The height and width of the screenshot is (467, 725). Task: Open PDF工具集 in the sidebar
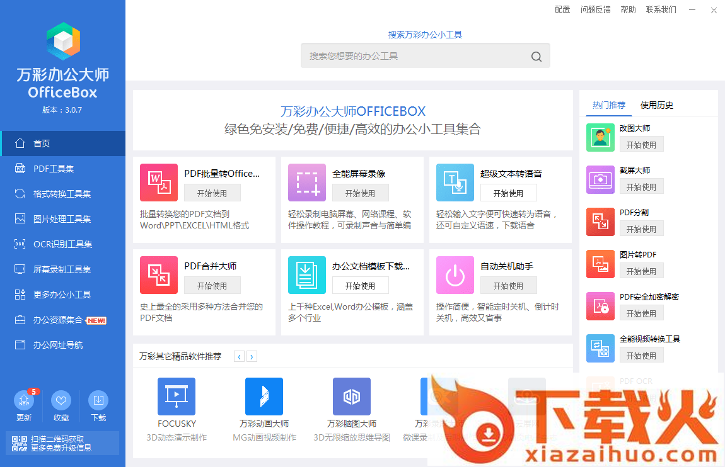[54, 169]
